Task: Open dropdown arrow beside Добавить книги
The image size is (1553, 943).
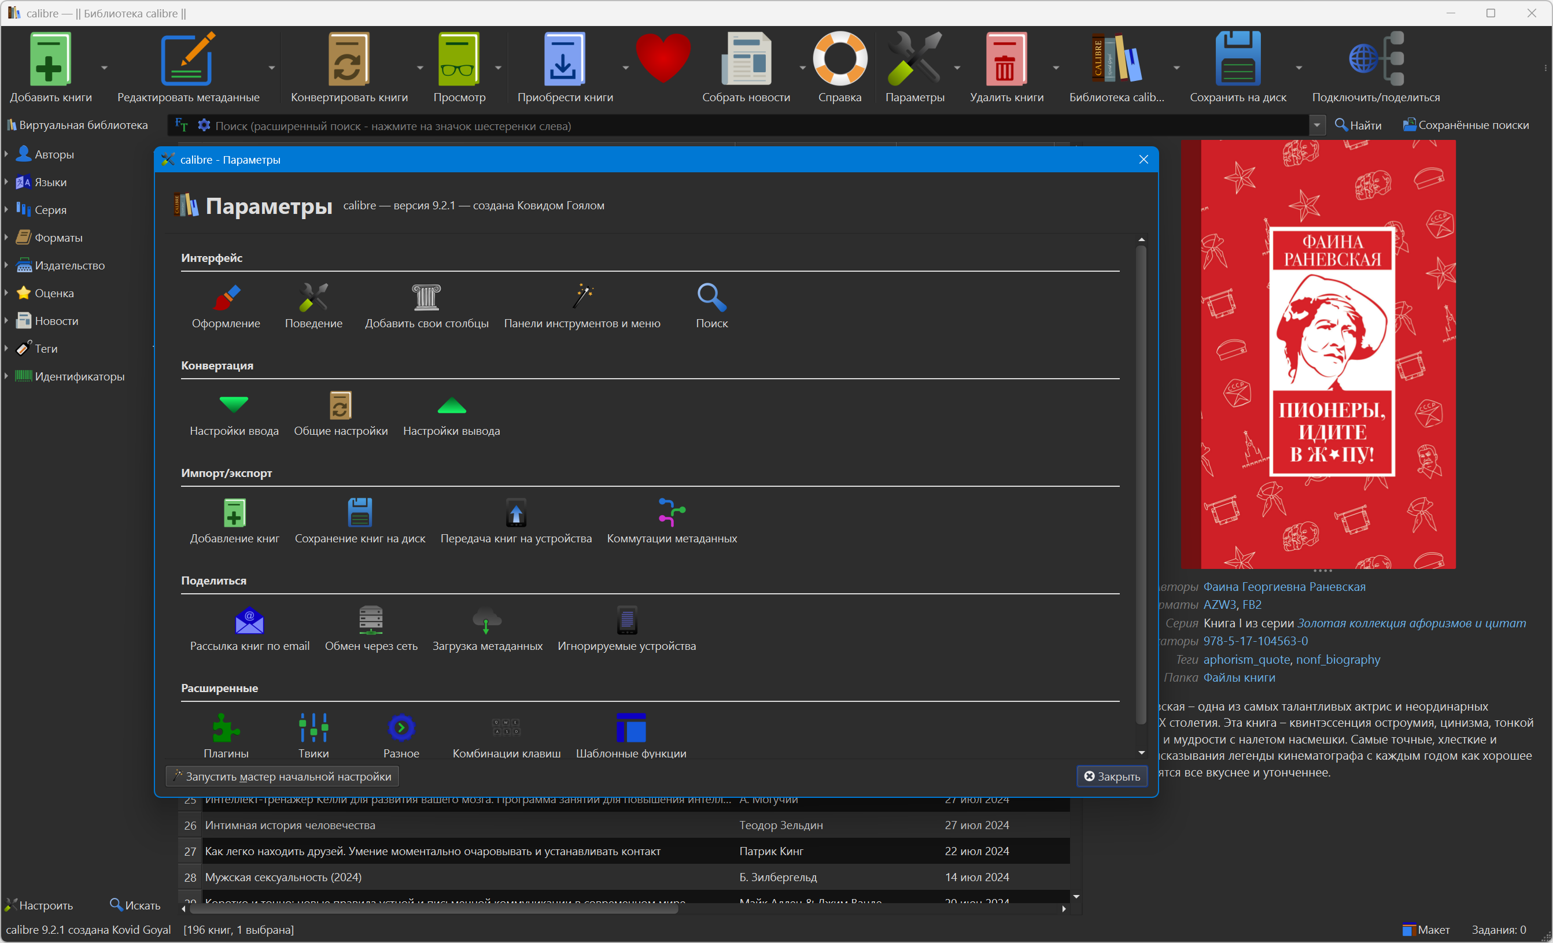Action: pos(104,68)
